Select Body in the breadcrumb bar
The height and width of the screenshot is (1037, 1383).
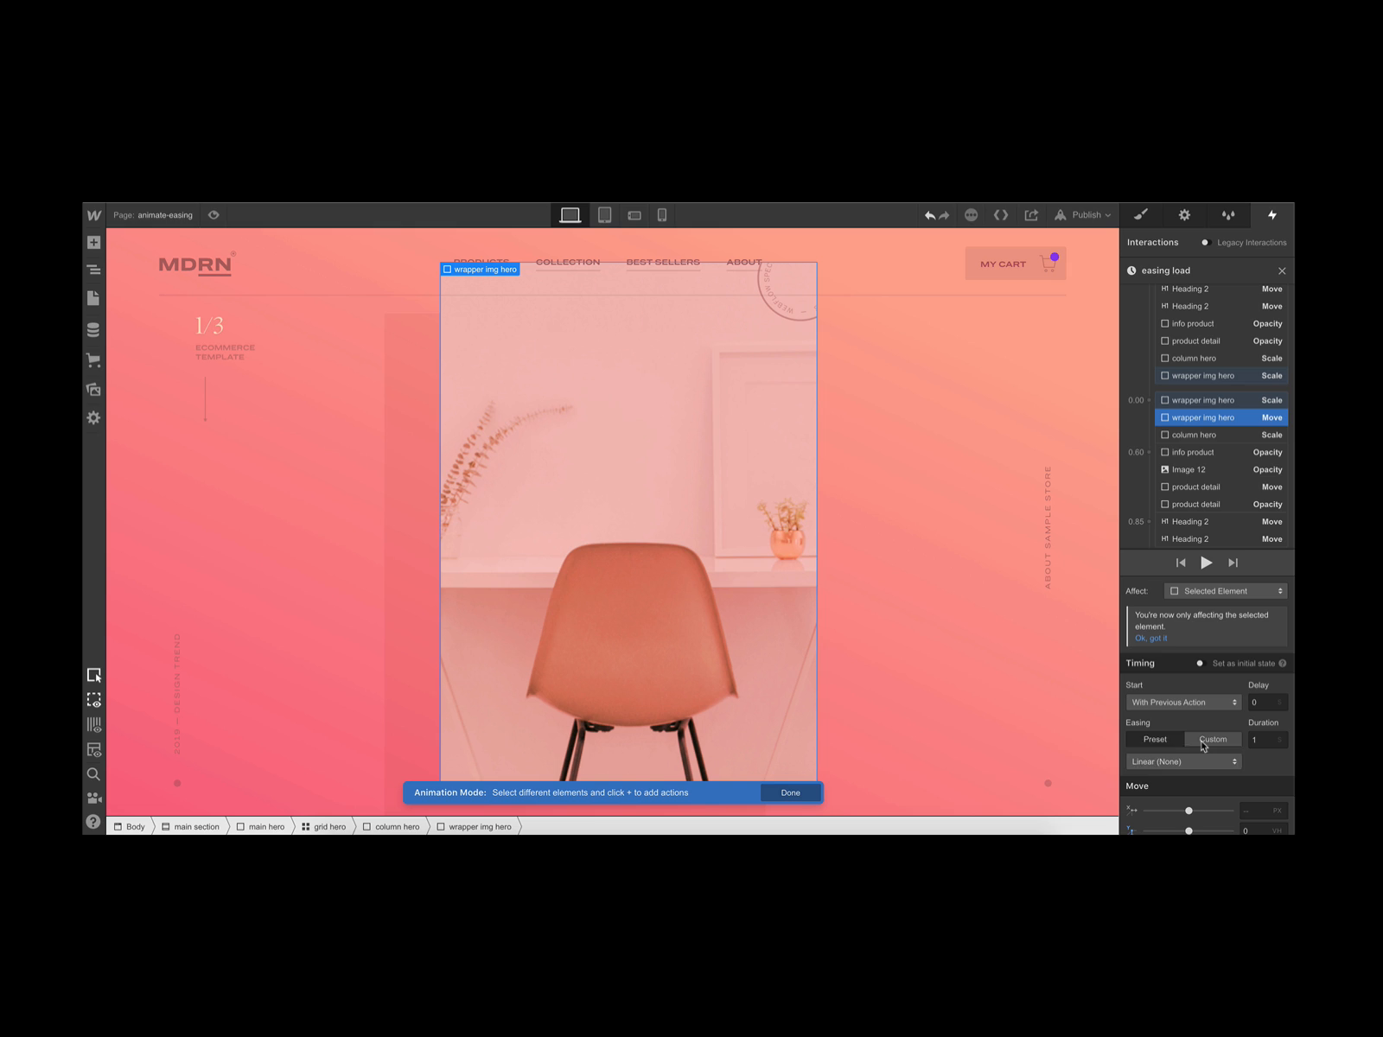tap(130, 827)
